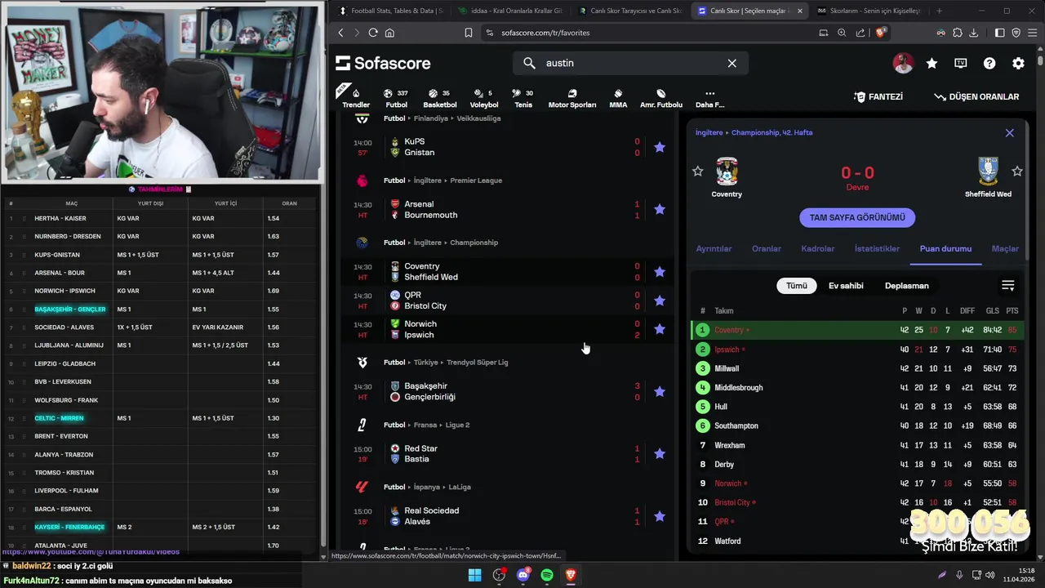
Task: Open the Sofascore favorites star icon in header
Action: pos(932,63)
